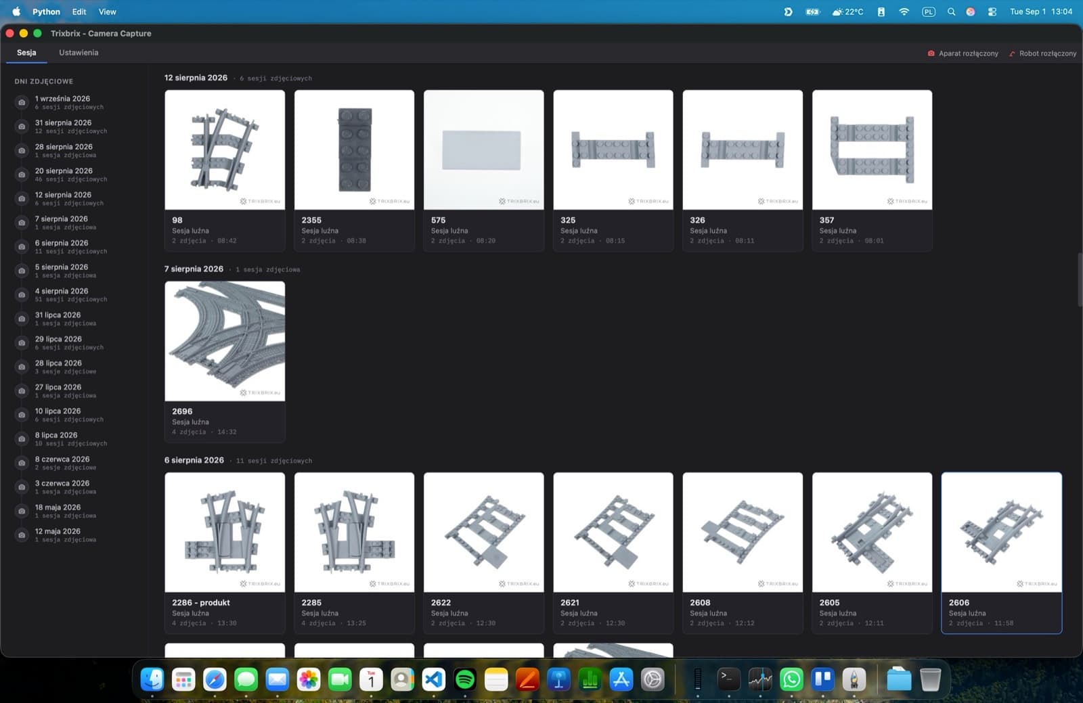The image size is (1083, 703).
Task: Click the Spotlight search icon in menu bar
Action: click(x=951, y=12)
